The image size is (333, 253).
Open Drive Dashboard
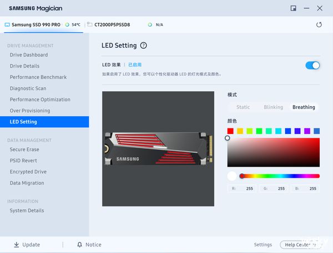click(x=29, y=55)
